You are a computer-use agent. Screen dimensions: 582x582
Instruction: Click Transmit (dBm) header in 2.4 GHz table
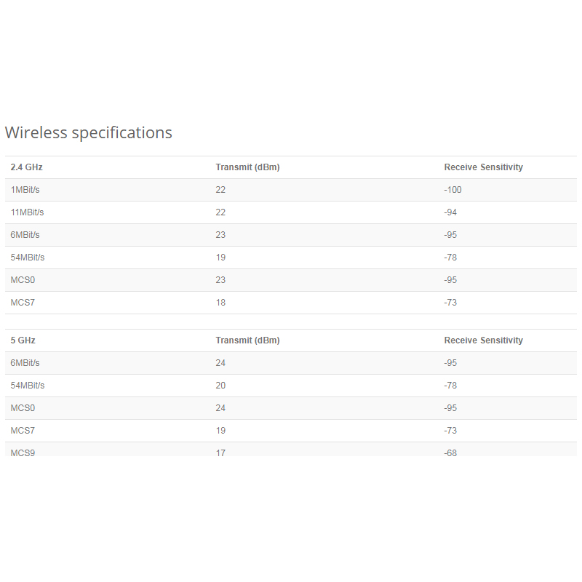pos(247,167)
